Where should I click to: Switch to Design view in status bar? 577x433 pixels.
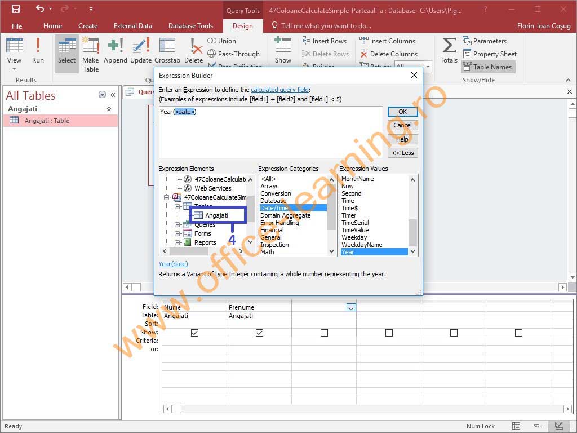(x=558, y=426)
